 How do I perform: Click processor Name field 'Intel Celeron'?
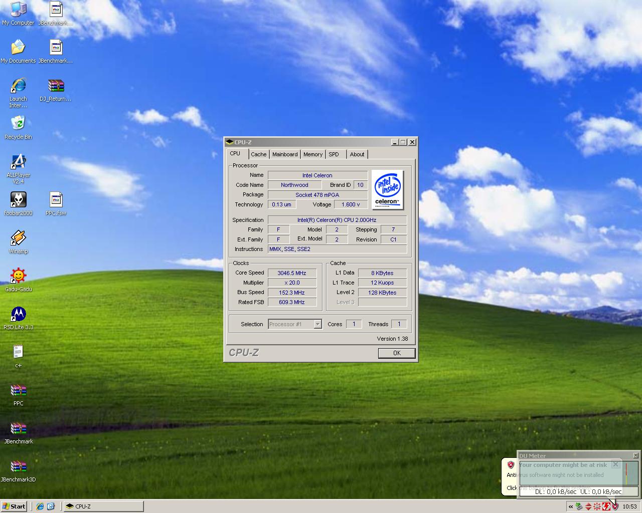coord(317,175)
